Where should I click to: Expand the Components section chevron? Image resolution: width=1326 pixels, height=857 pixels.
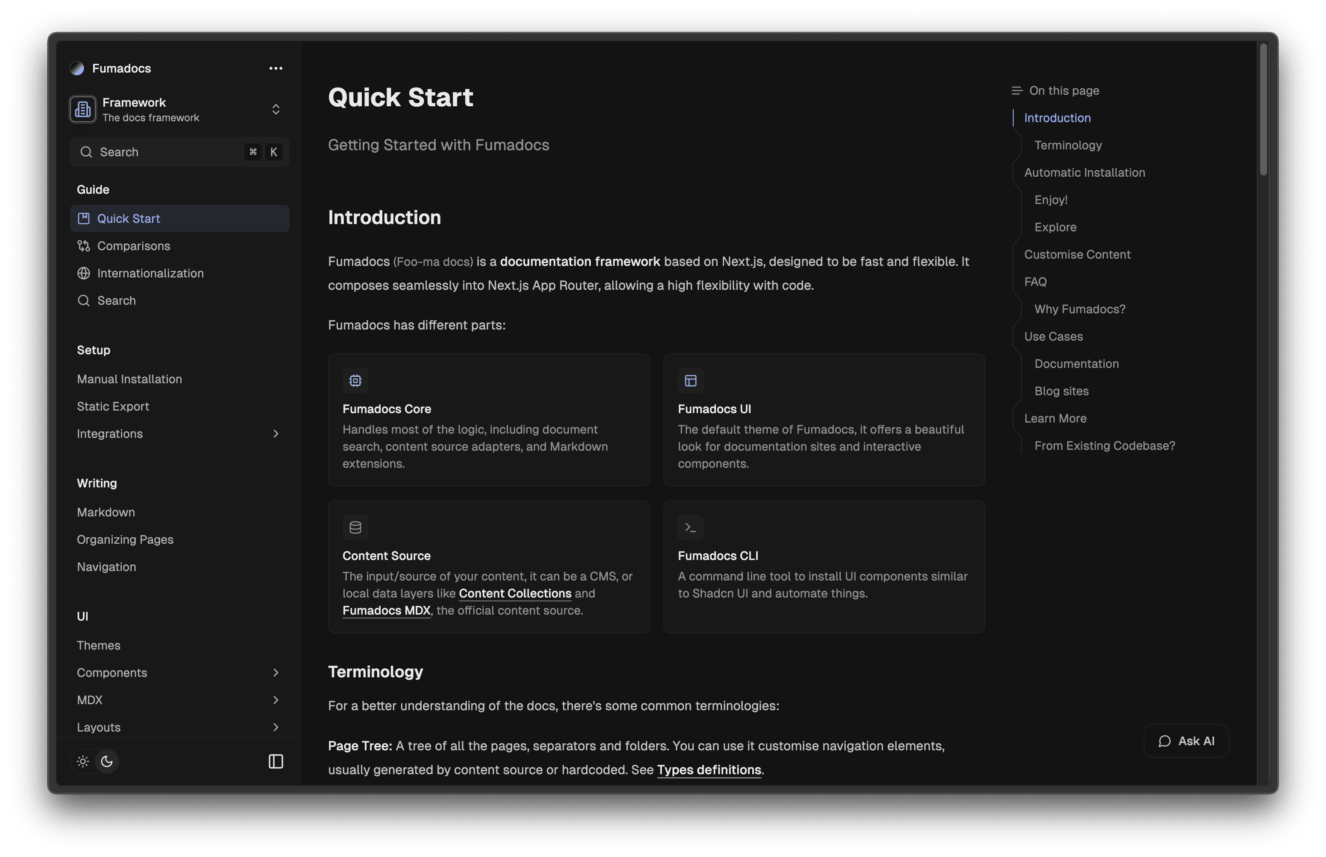276,672
